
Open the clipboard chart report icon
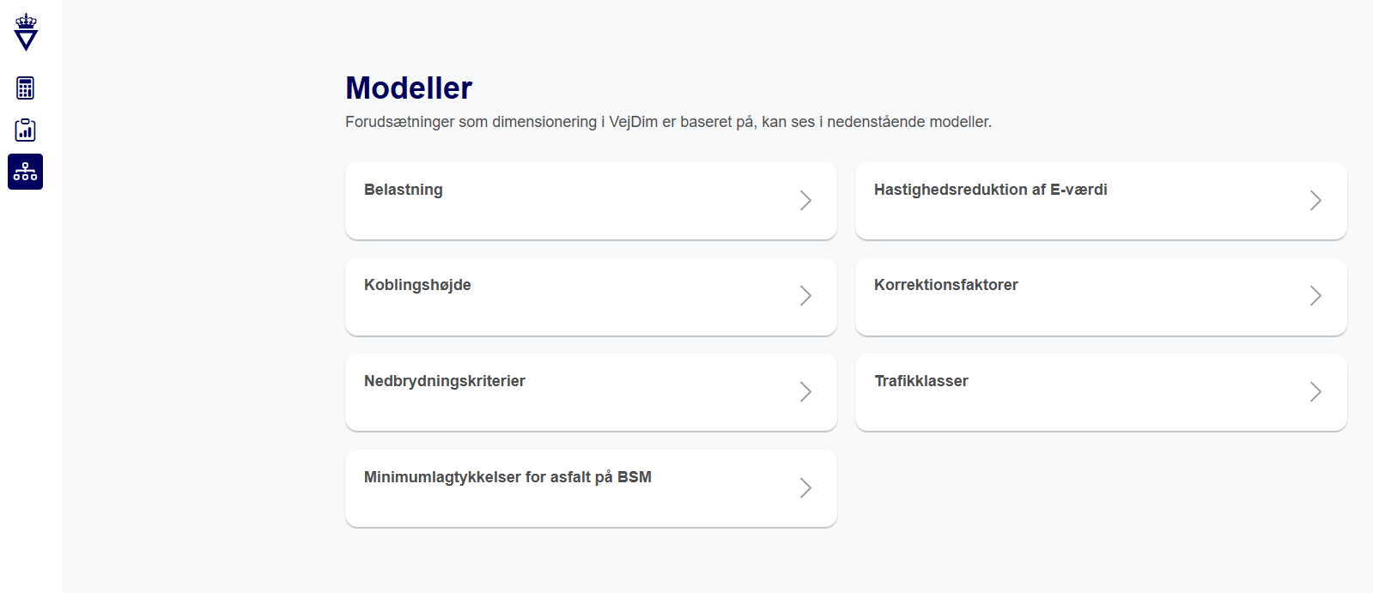(x=26, y=130)
